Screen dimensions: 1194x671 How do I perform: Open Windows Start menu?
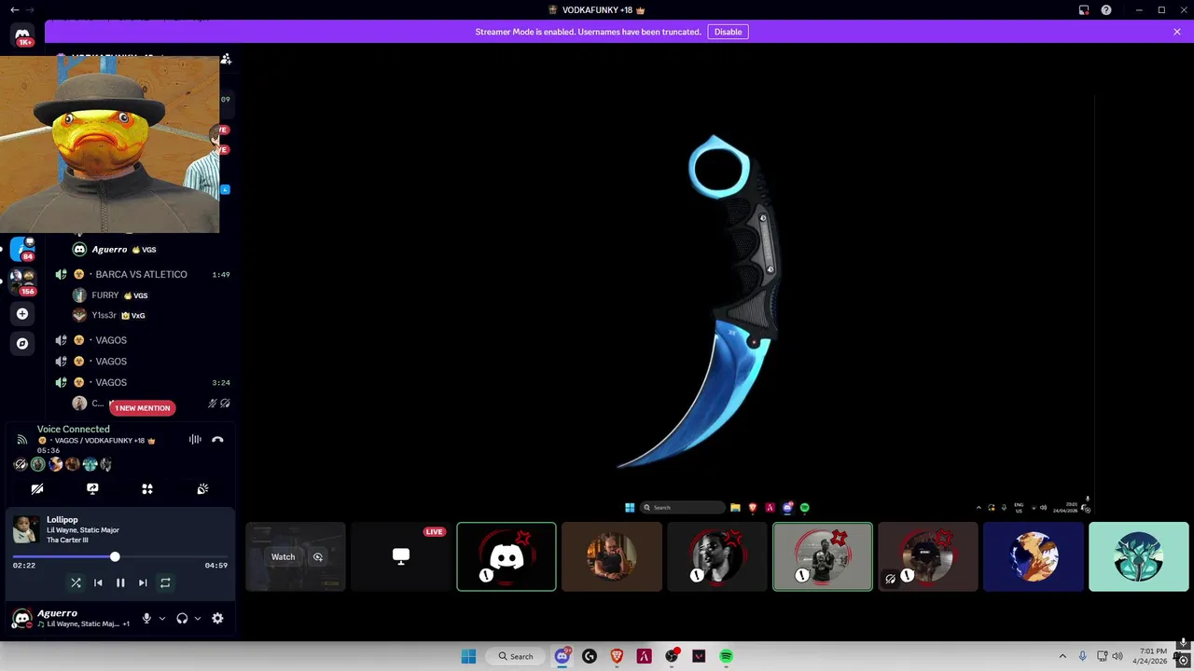click(468, 656)
